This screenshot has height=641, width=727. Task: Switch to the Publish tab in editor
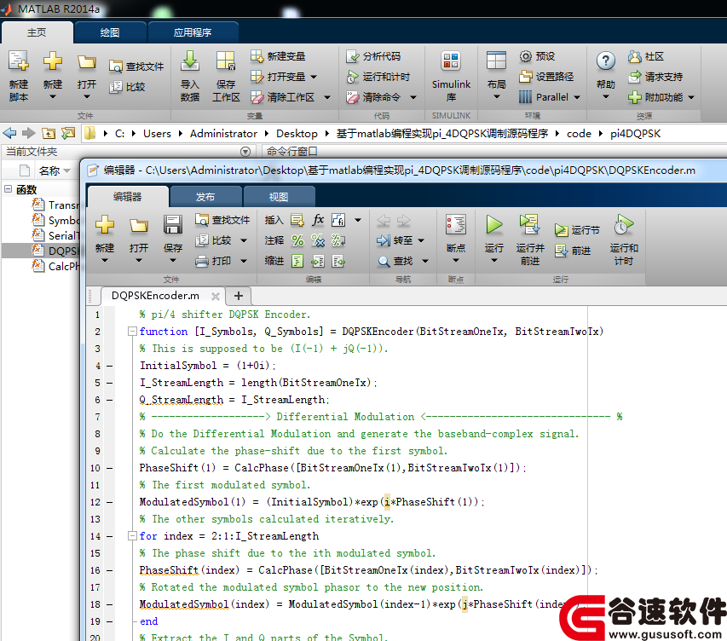(x=205, y=197)
